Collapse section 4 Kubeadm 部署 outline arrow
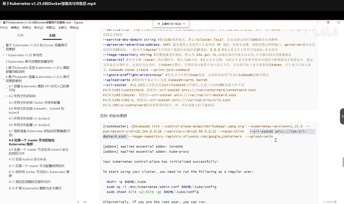The image size is (344, 204). [x=4, y=79]
